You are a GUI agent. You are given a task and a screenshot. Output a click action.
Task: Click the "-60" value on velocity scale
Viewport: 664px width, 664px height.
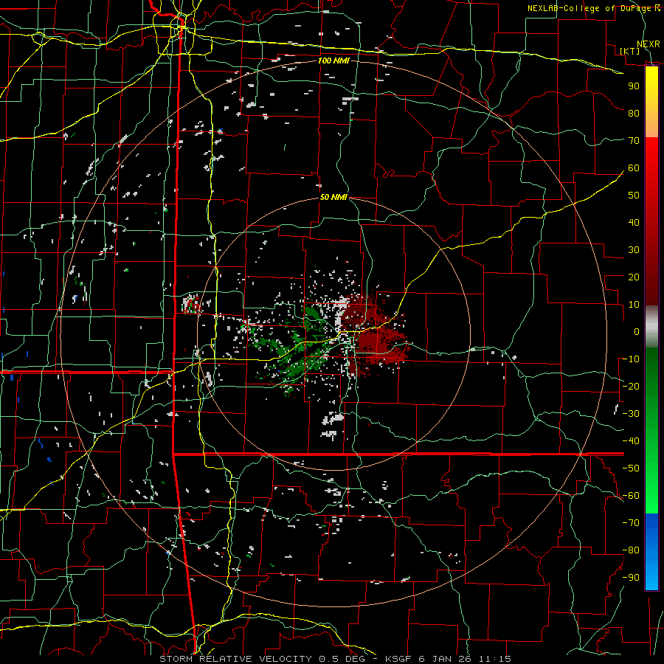coord(631,496)
